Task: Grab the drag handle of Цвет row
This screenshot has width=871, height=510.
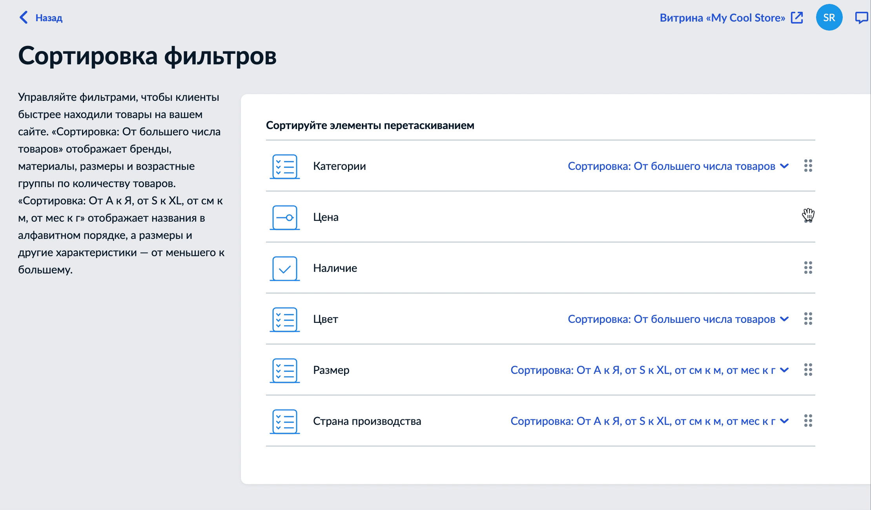Action: click(x=808, y=319)
